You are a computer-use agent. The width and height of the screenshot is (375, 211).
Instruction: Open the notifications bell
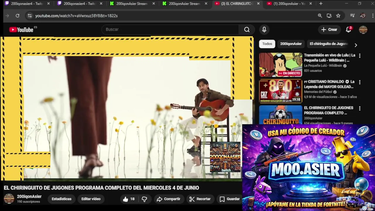coord(348,30)
